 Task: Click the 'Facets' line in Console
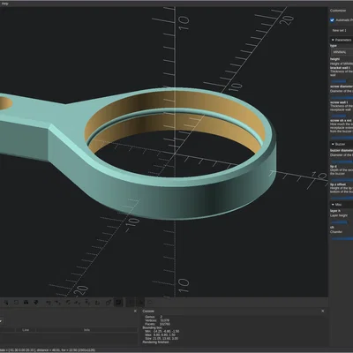tap(157, 324)
